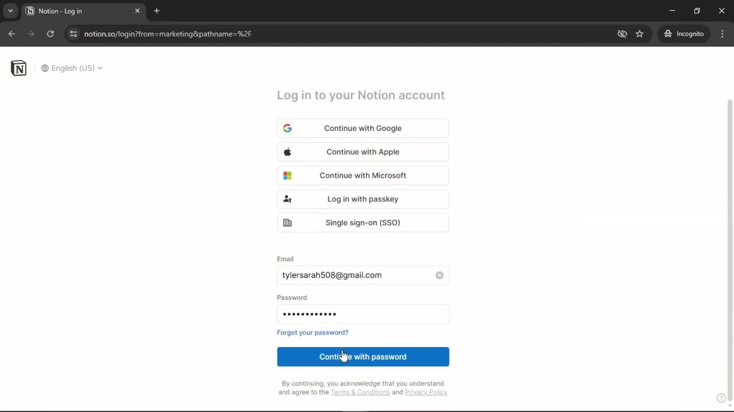Submit with Continue with password button

tap(363, 357)
